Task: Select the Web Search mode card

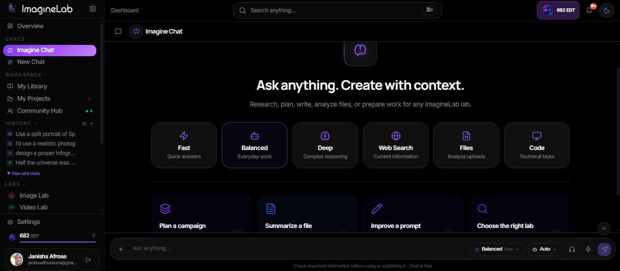Action: click(x=396, y=145)
